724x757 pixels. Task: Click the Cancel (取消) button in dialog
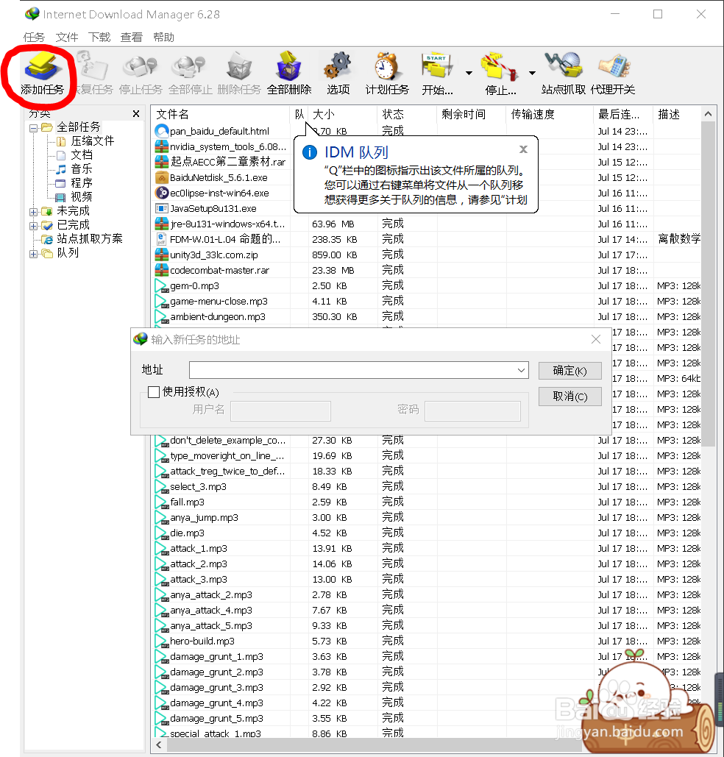(x=570, y=397)
